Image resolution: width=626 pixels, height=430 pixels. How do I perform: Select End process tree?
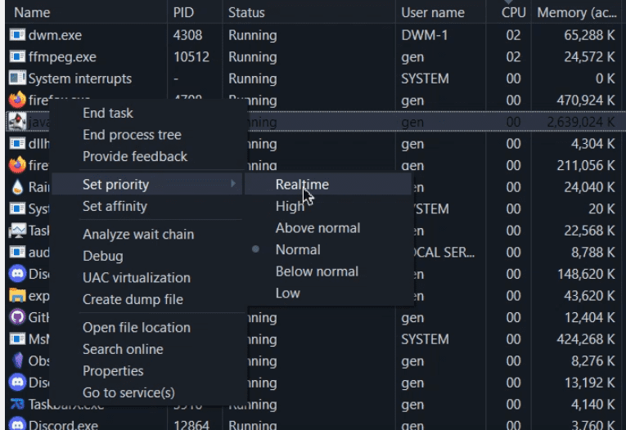(x=132, y=135)
